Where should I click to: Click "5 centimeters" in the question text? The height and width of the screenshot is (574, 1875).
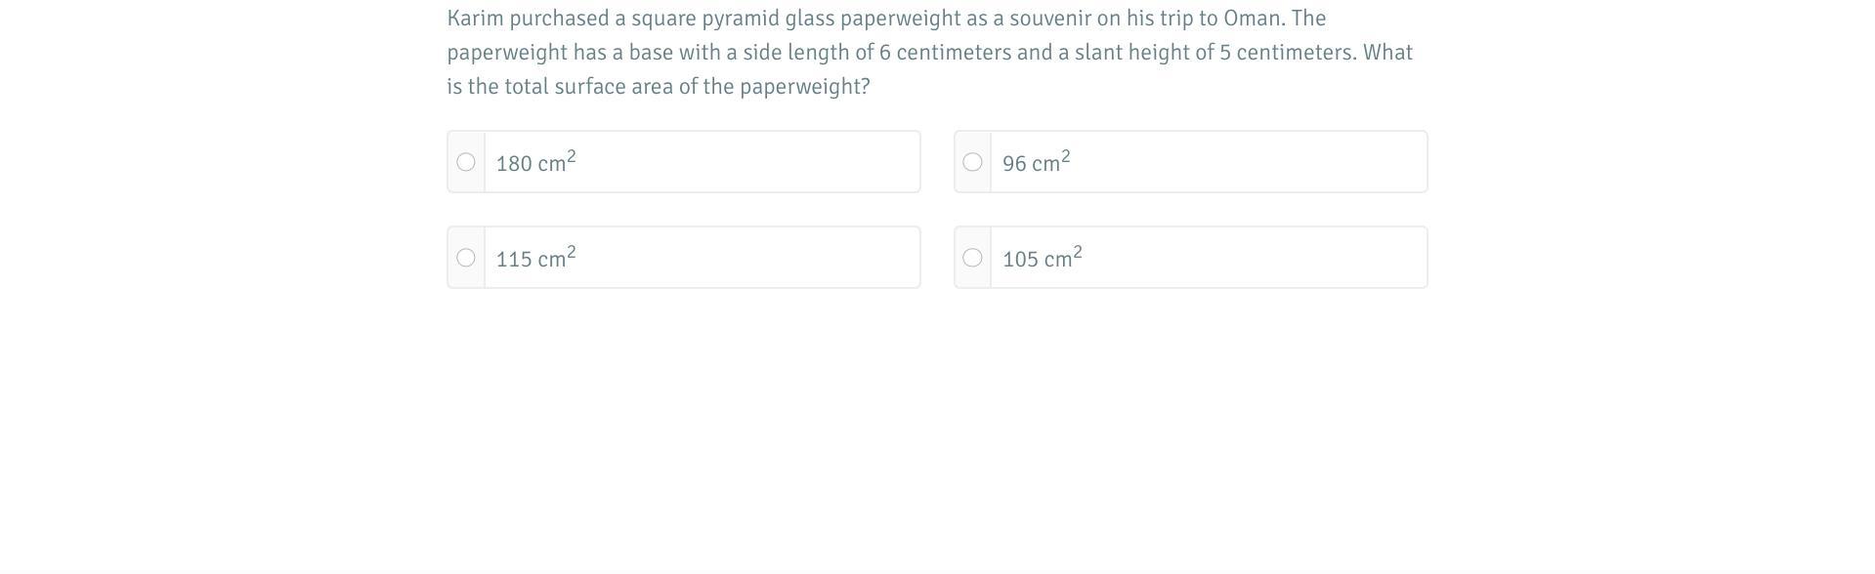pyautogui.click(x=1286, y=53)
